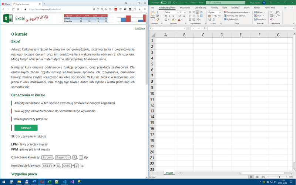Image resolution: width=296 pixels, height=185 pixels.
Task: Click the Clear eraser icon
Action: [271, 19]
